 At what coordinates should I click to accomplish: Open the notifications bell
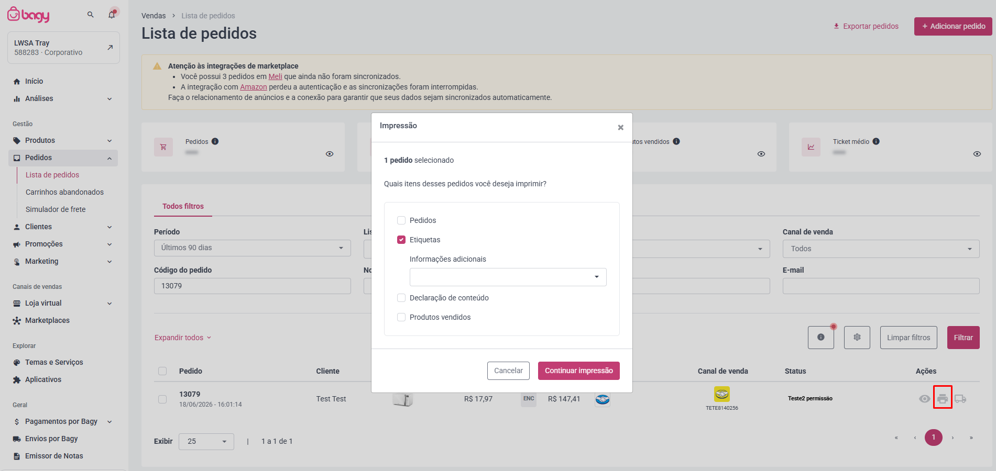click(112, 15)
